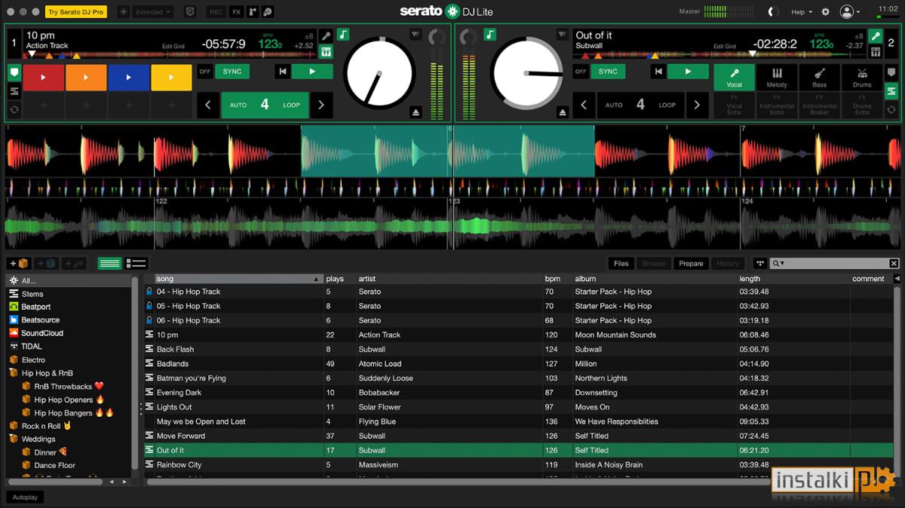Select the cue points tab on deck 1
The width and height of the screenshot is (905, 508).
pos(14,73)
